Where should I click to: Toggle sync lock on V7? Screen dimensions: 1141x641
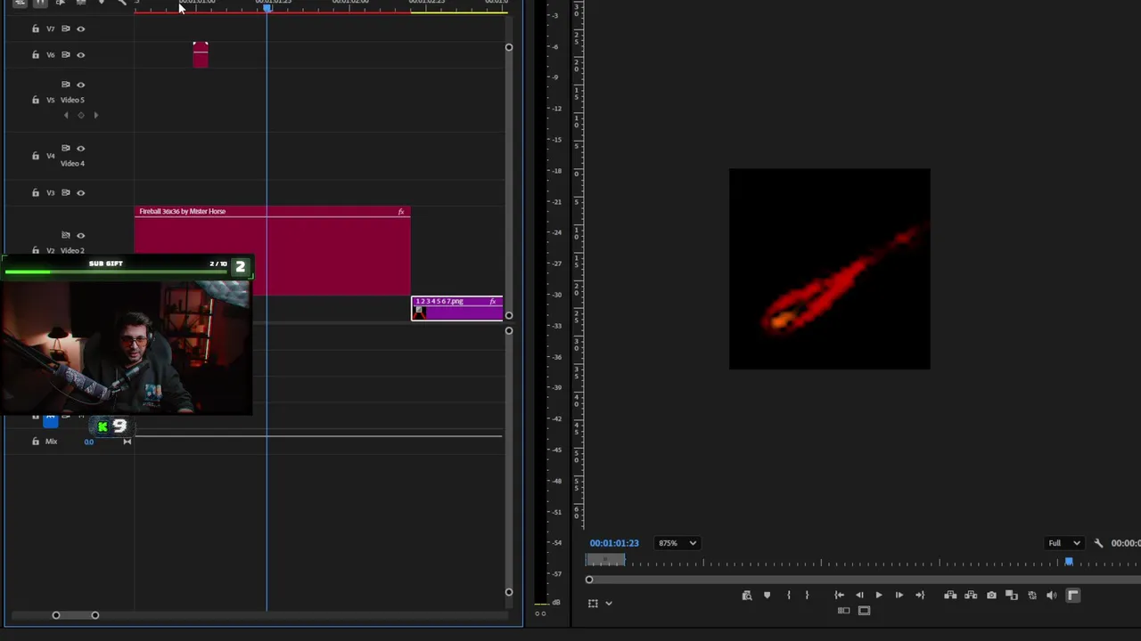tap(65, 28)
